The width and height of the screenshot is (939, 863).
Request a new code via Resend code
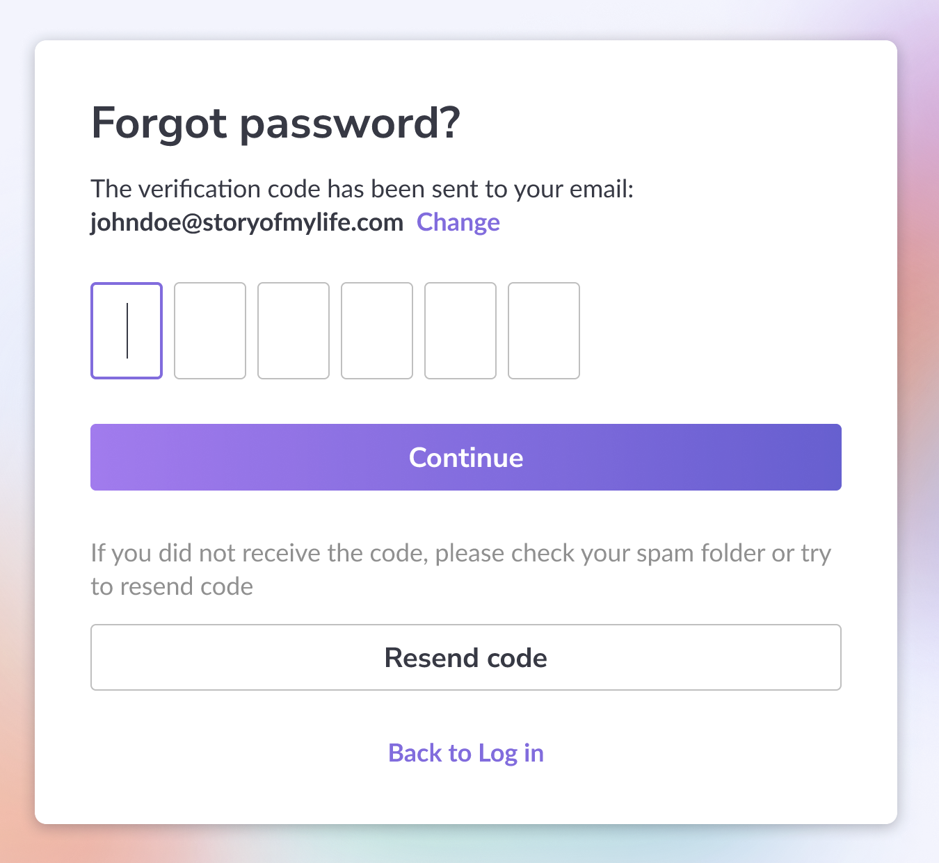coord(466,657)
